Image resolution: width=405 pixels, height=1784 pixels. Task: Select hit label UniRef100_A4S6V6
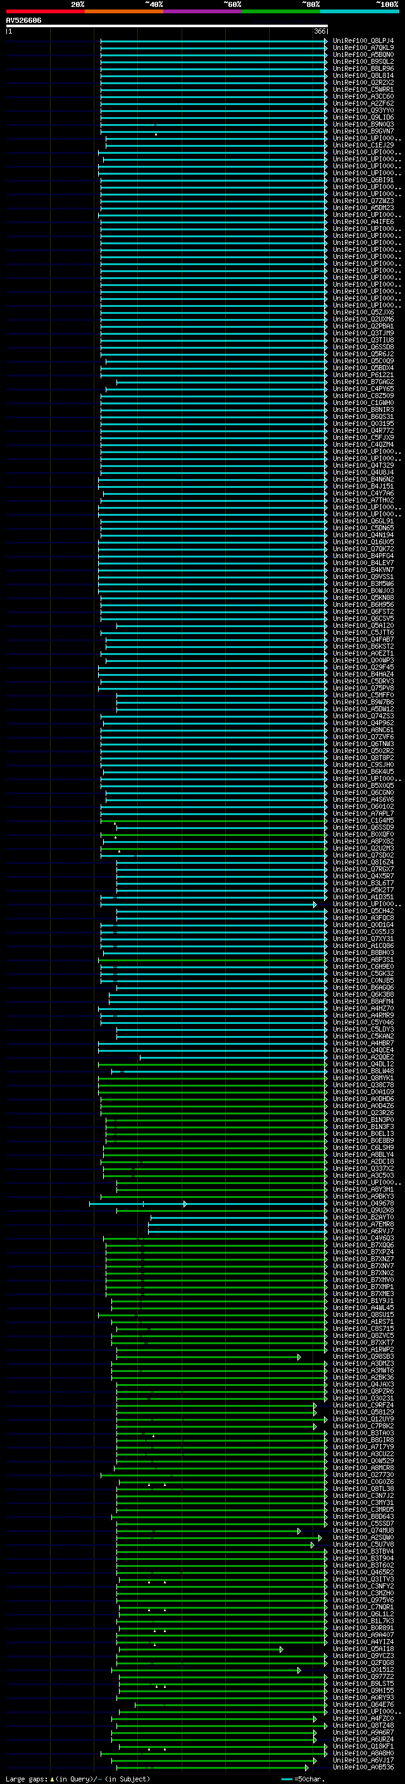coord(363,800)
